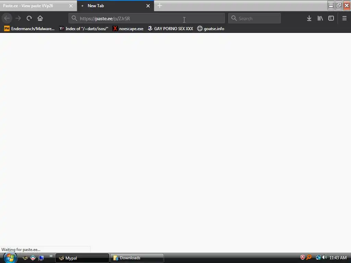
Task: Open the Index of "/~dartz/isos/" bookmark
Action: click(x=84, y=29)
